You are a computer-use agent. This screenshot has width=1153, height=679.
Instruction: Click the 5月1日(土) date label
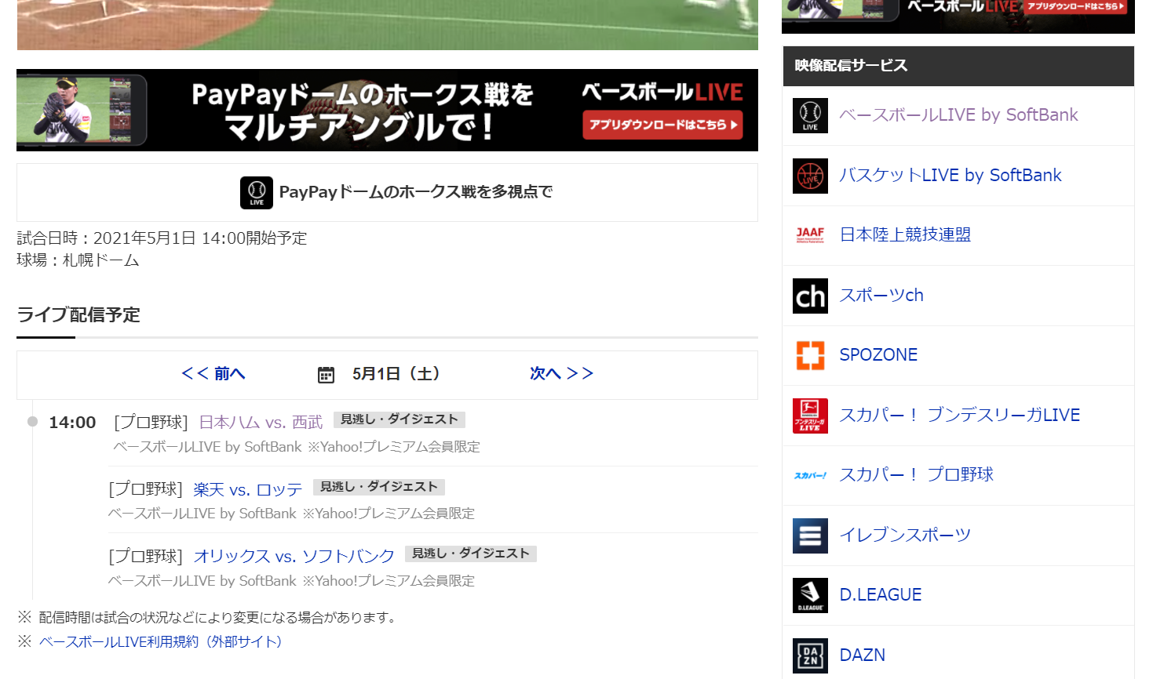coord(396,374)
